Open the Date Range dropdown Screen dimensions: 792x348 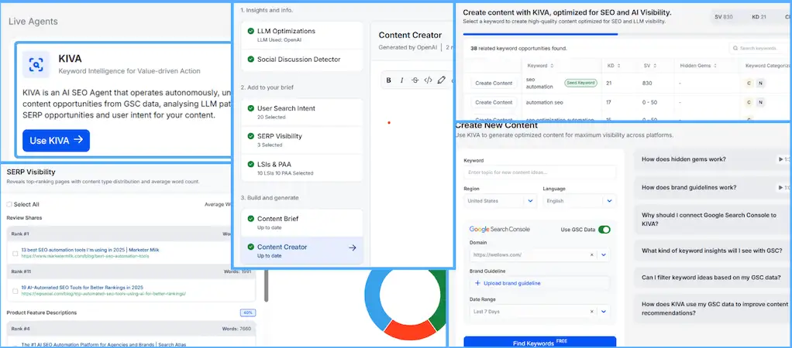[x=604, y=311]
